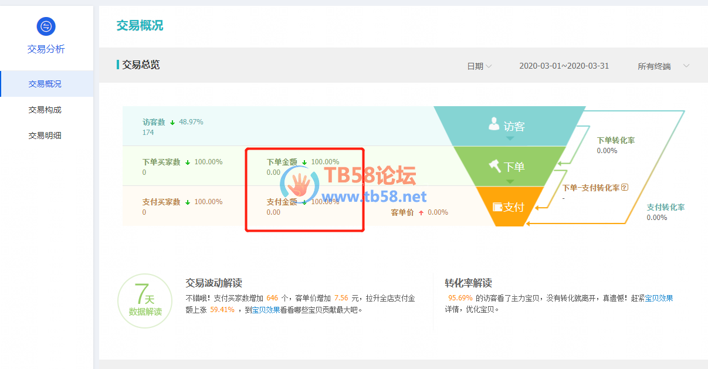Open the 2020-03-01~2020-03-31 date range picker
This screenshot has height=369, width=708.
pyautogui.click(x=564, y=66)
